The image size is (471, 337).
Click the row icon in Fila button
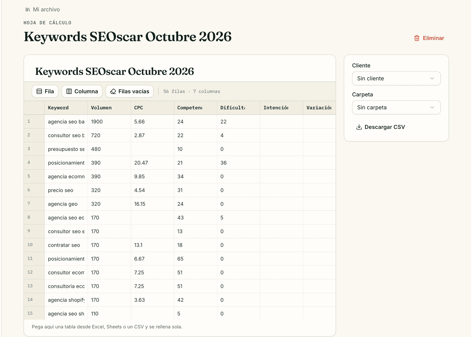point(39,91)
